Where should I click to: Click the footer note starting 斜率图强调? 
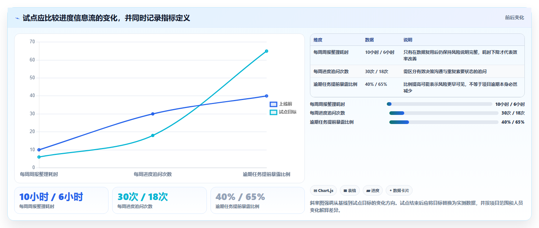pyautogui.click(x=416, y=207)
